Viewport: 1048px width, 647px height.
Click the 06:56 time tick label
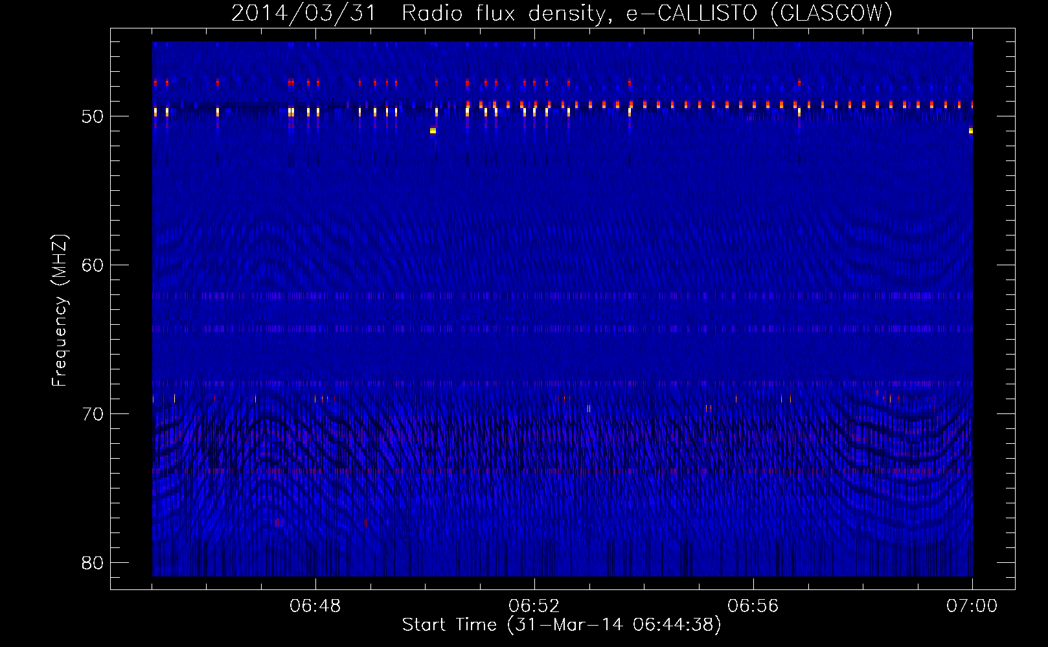(753, 606)
